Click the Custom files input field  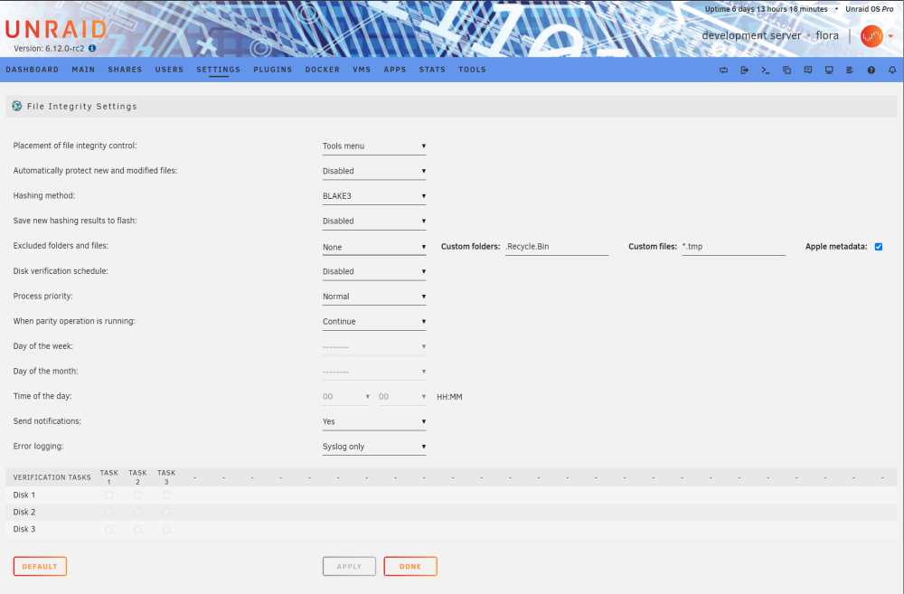[x=734, y=247]
